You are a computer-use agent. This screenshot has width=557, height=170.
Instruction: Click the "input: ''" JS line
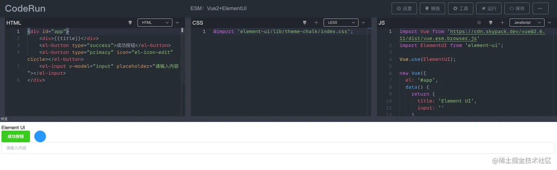pyautogui.click(x=431, y=108)
